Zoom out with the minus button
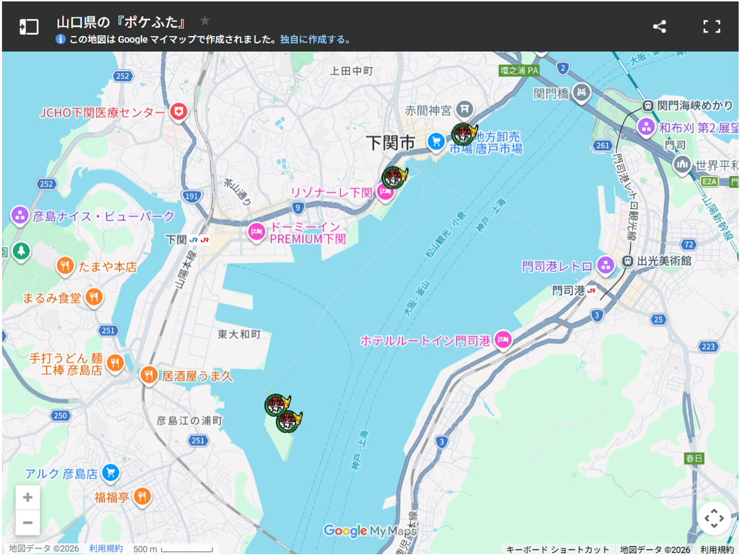Image resolution: width=740 pixels, height=557 pixels. [x=27, y=522]
